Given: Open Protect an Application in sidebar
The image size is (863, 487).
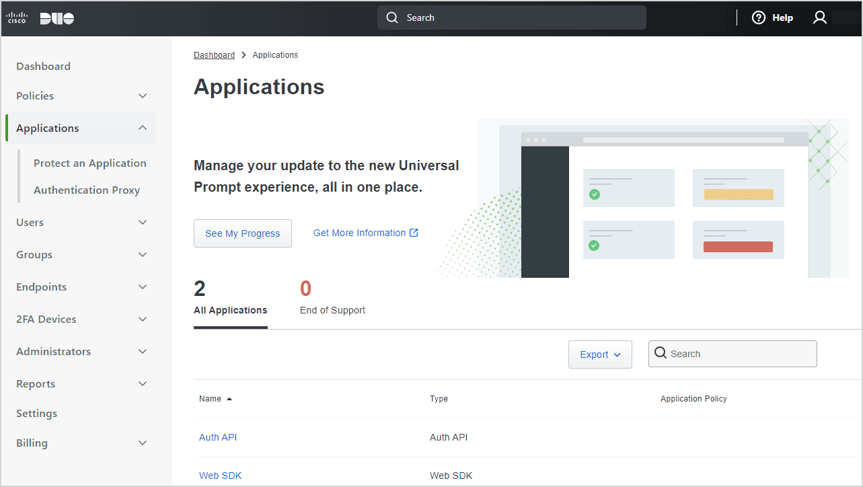Looking at the screenshot, I should coord(89,163).
